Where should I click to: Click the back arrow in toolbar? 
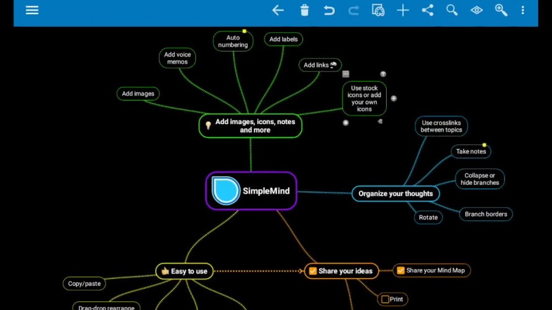click(x=278, y=10)
